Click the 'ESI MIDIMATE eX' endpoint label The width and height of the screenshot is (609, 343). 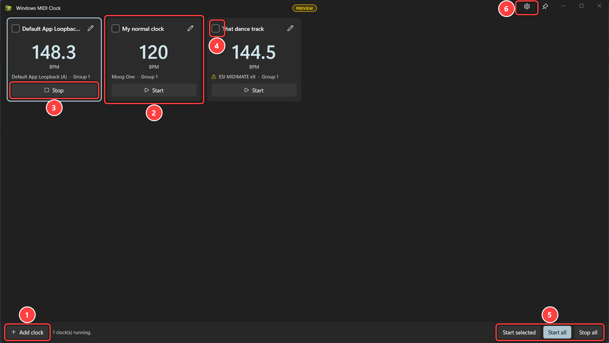[x=237, y=77]
